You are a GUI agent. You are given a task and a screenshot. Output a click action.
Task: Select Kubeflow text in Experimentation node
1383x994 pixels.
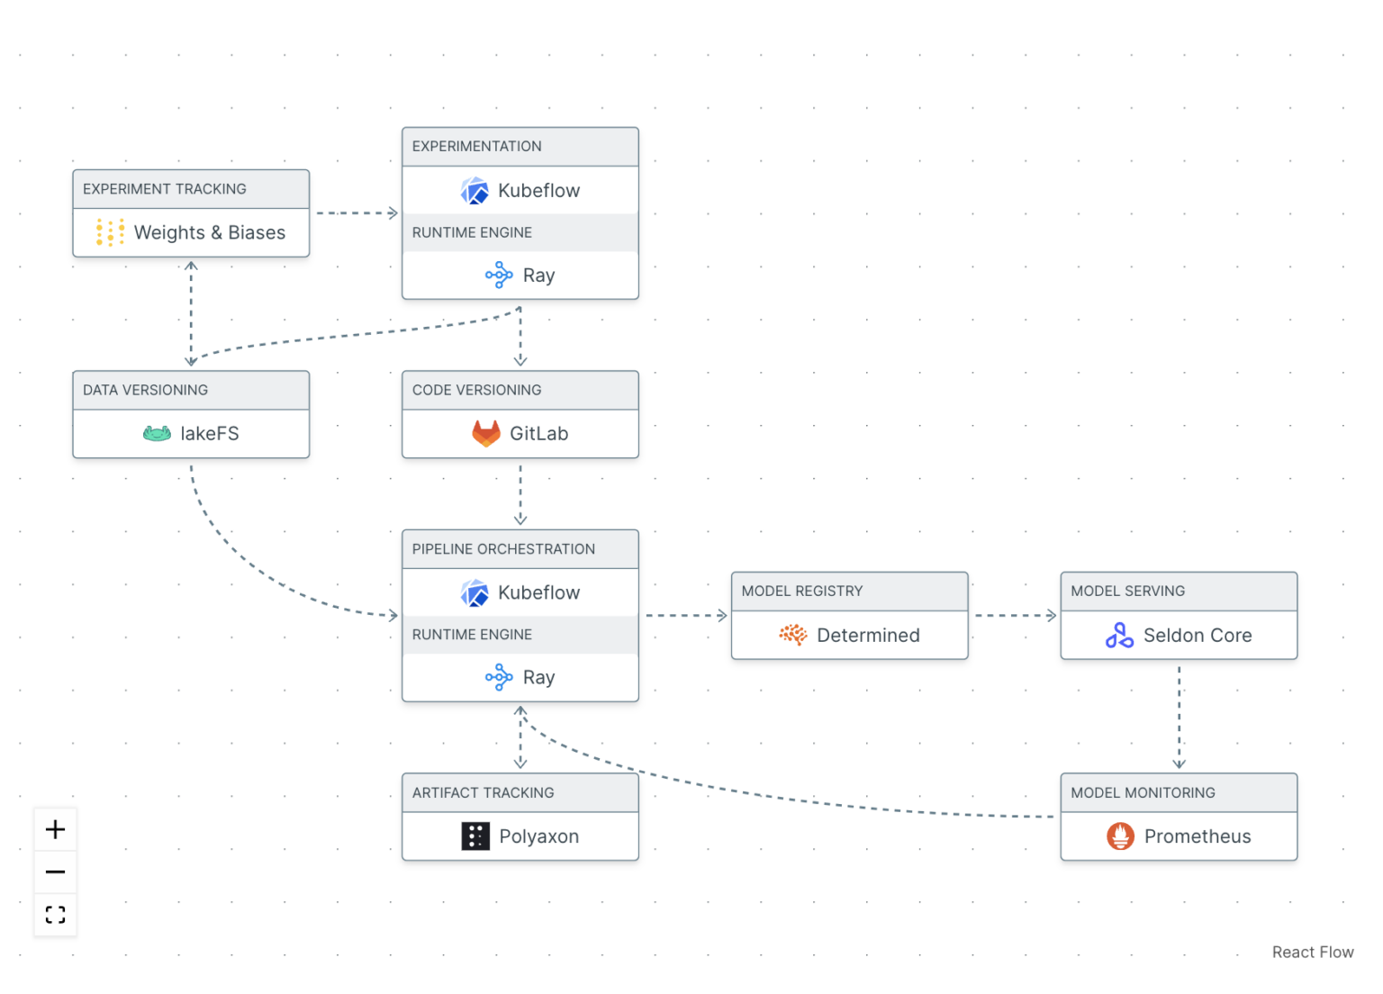[539, 190]
